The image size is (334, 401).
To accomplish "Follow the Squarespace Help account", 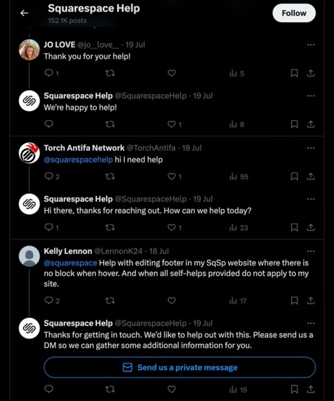I will (294, 13).
